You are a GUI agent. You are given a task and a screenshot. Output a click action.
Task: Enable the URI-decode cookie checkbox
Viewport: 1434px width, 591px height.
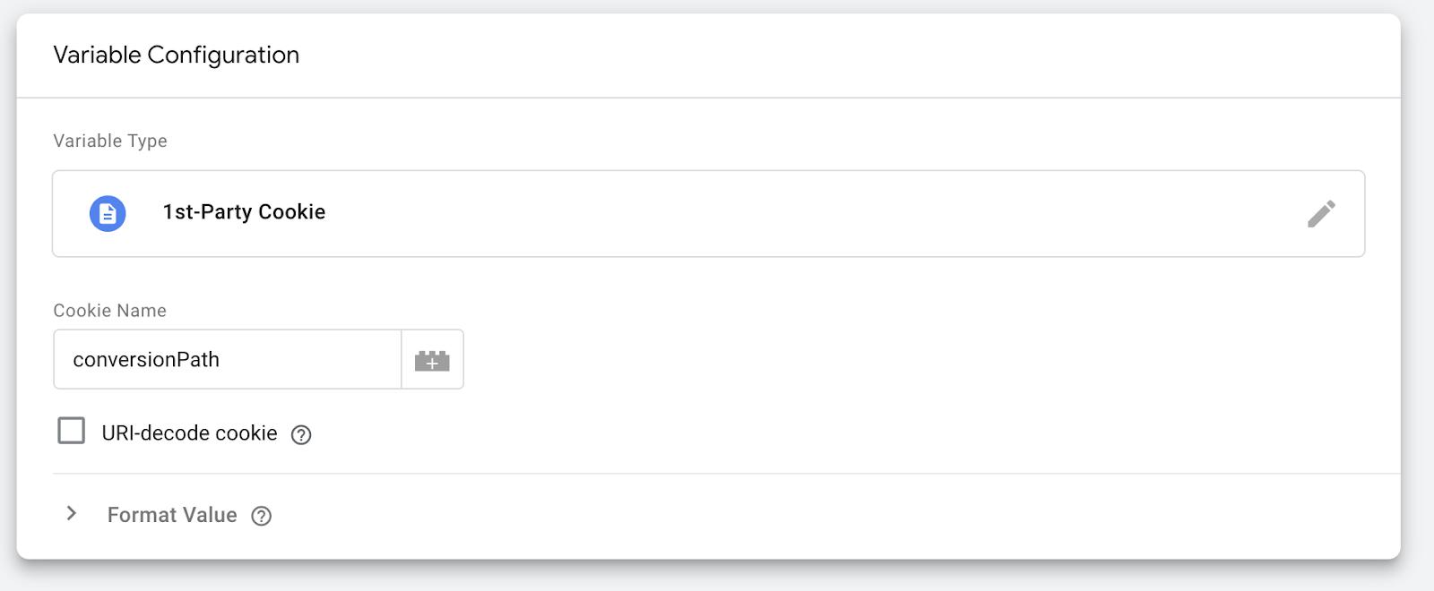(x=72, y=431)
